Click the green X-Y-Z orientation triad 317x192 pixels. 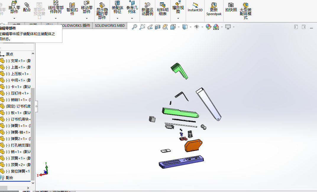pos(43,169)
